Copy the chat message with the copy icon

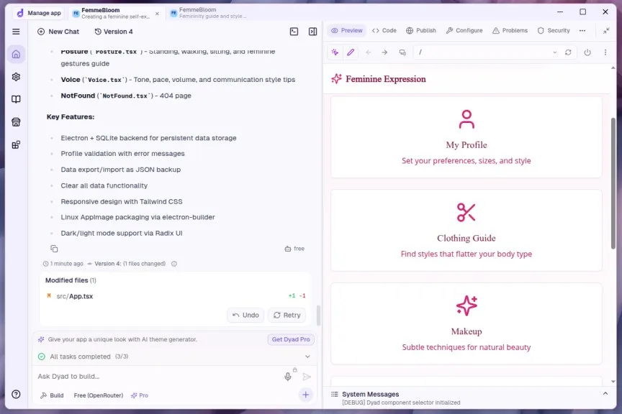click(54, 249)
